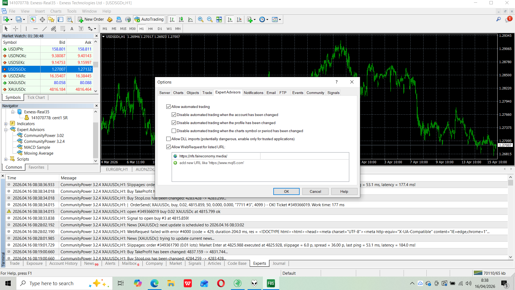Open the indicators list dropdown arrow
The height and width of the screenshot is (290, 515).
coord(255,19)
